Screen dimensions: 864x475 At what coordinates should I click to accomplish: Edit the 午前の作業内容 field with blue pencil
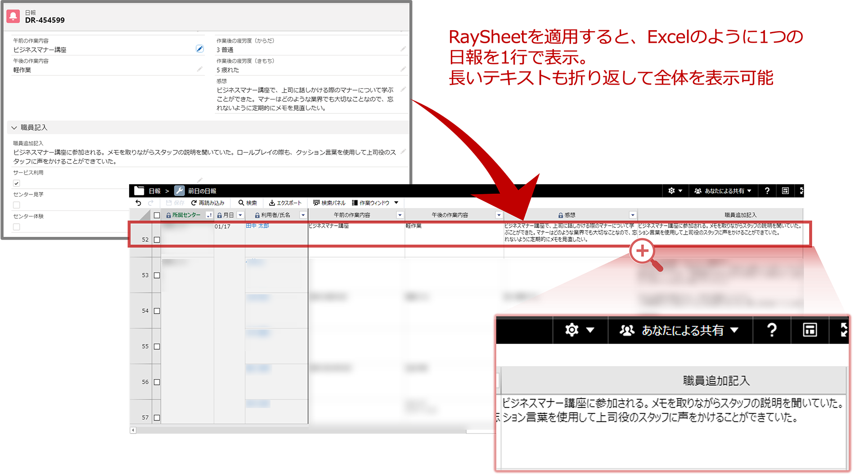pyautogui.click(x=200, y=49)
